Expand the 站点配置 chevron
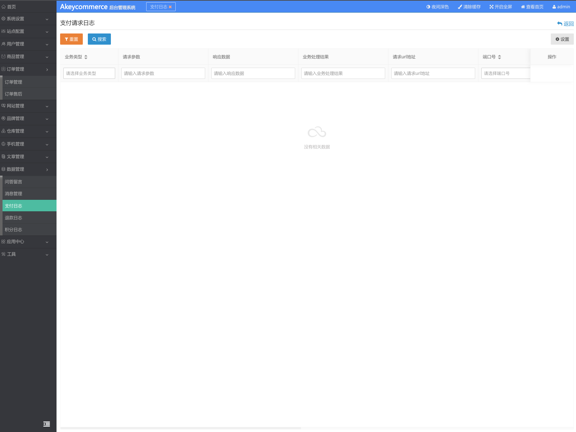 (47, 32)
